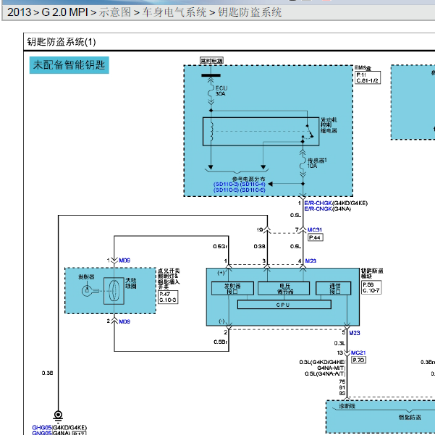Click the 0.5Gr wire label
Viewport: 435px width, 435px height.
point(220,246)
